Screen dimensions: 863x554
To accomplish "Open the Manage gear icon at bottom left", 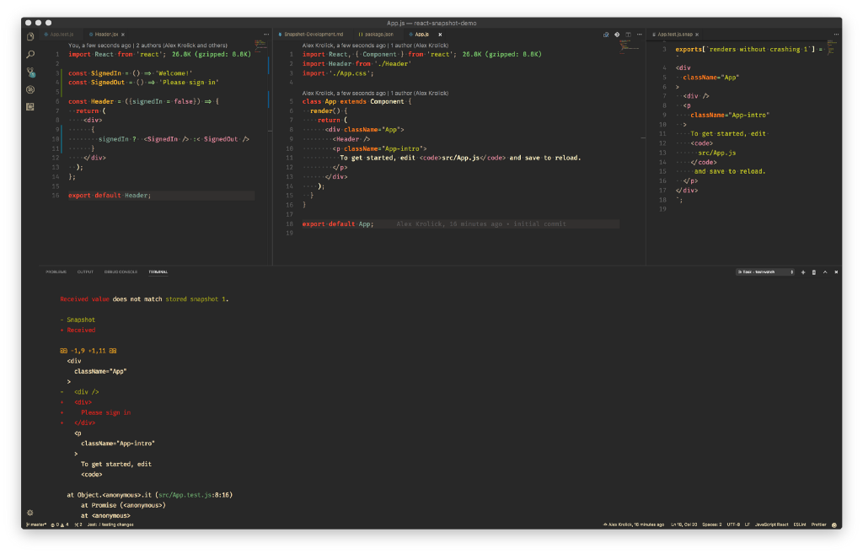I will pos(30,513).
